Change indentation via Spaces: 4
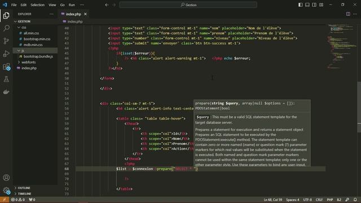 point(293,200)
